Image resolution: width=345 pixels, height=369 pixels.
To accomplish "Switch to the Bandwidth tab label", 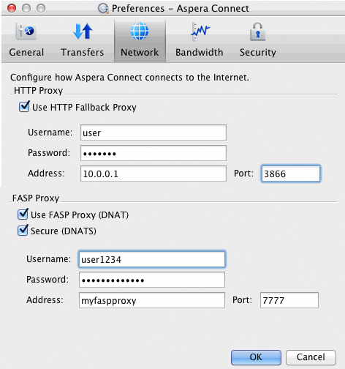I will pyautogui.click(x=200, y=52).
